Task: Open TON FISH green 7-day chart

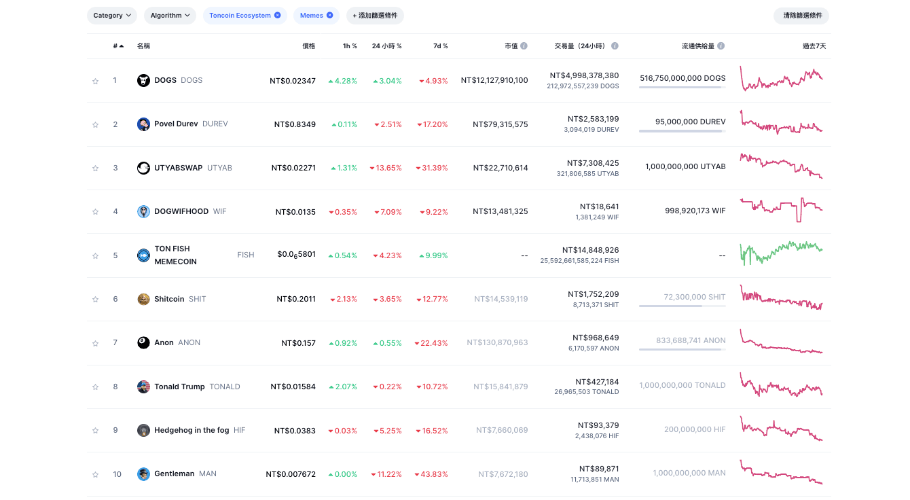Action: 781,253
